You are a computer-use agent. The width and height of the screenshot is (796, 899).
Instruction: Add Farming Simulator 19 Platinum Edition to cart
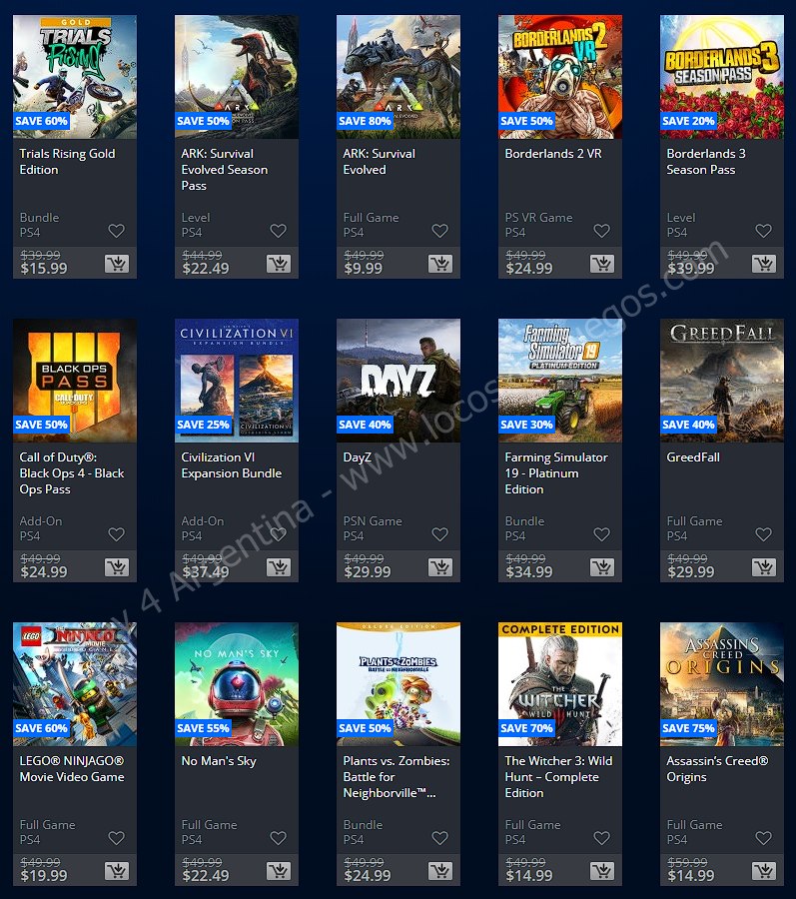(601, 567)
